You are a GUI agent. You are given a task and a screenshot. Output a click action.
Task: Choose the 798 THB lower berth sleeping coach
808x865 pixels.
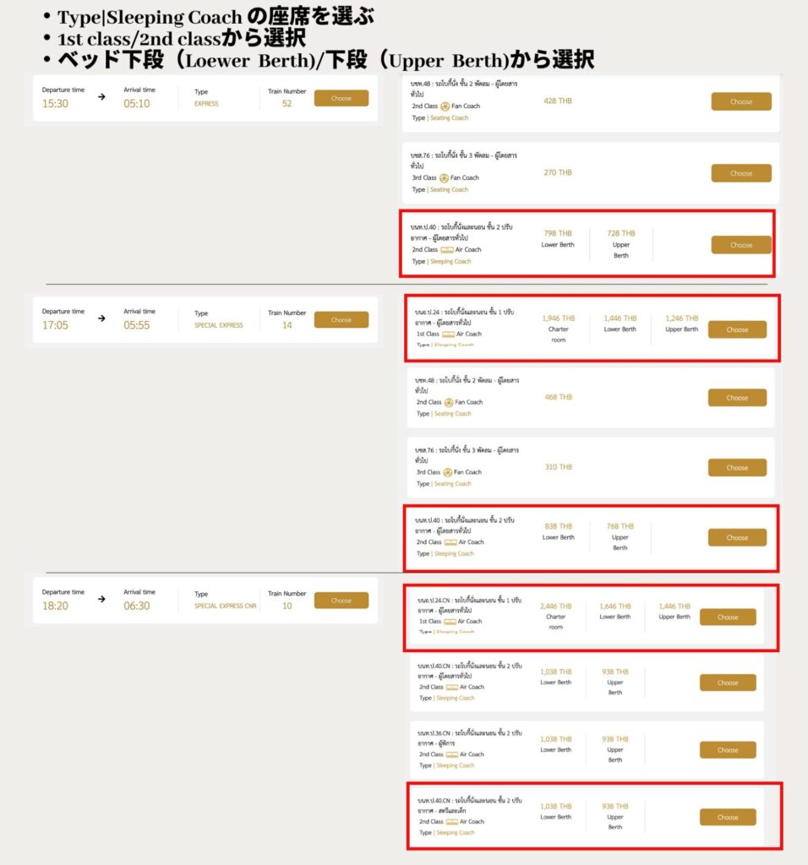pos(740,245)
